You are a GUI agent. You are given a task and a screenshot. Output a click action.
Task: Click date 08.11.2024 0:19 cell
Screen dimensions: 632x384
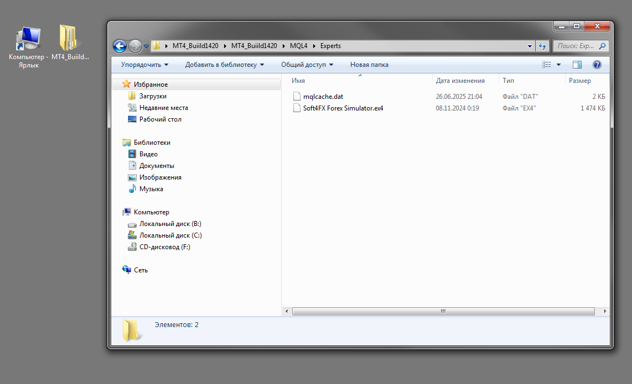[x=457, y=108]
